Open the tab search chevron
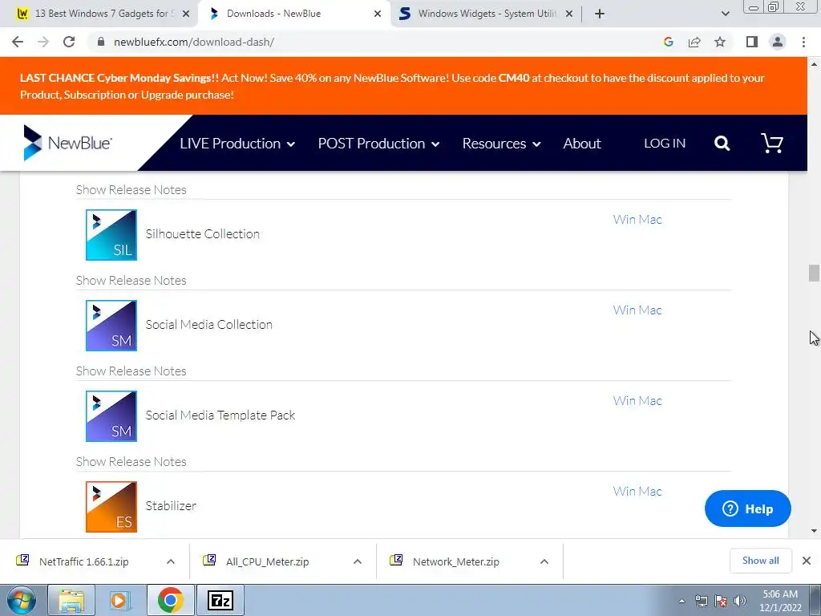 725,14
